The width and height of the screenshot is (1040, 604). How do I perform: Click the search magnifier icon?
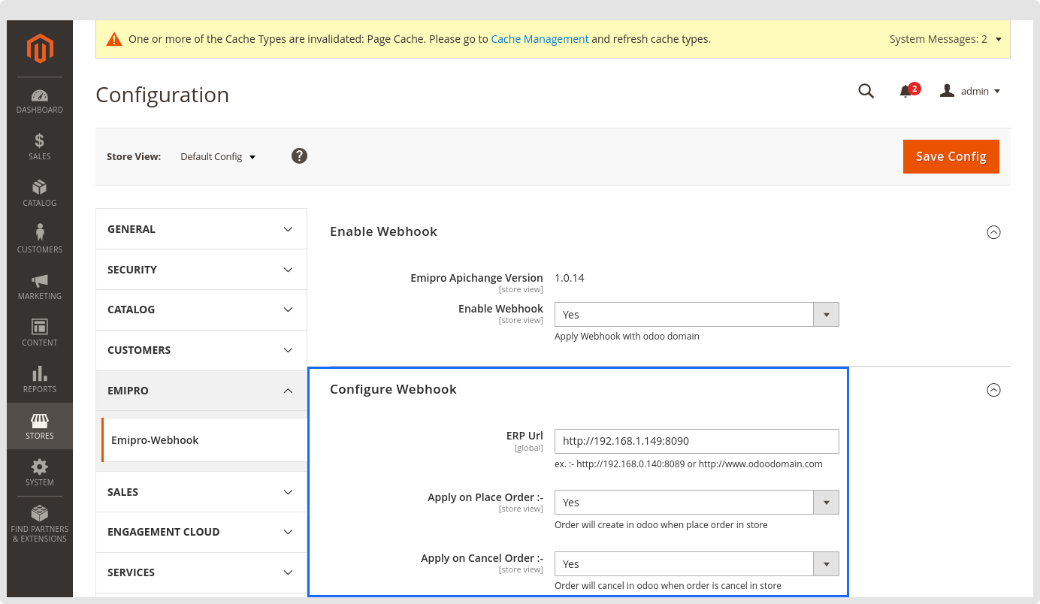(x=866, y=91)
